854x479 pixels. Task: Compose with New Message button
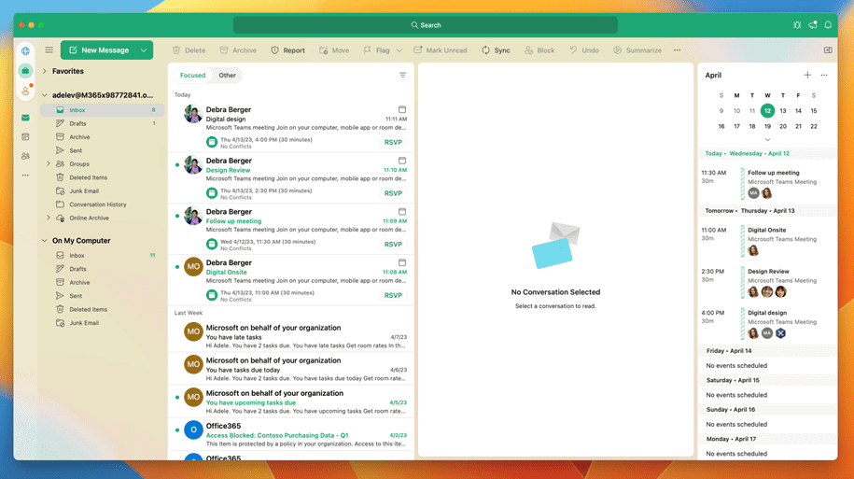pyautogui.click(x=100, y=50)
